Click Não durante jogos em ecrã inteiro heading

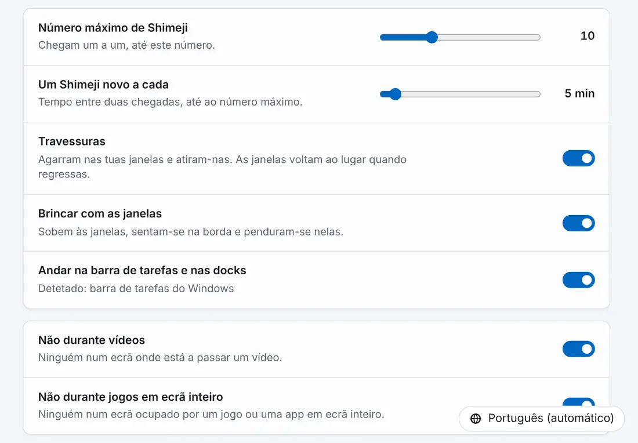point(130,397)
